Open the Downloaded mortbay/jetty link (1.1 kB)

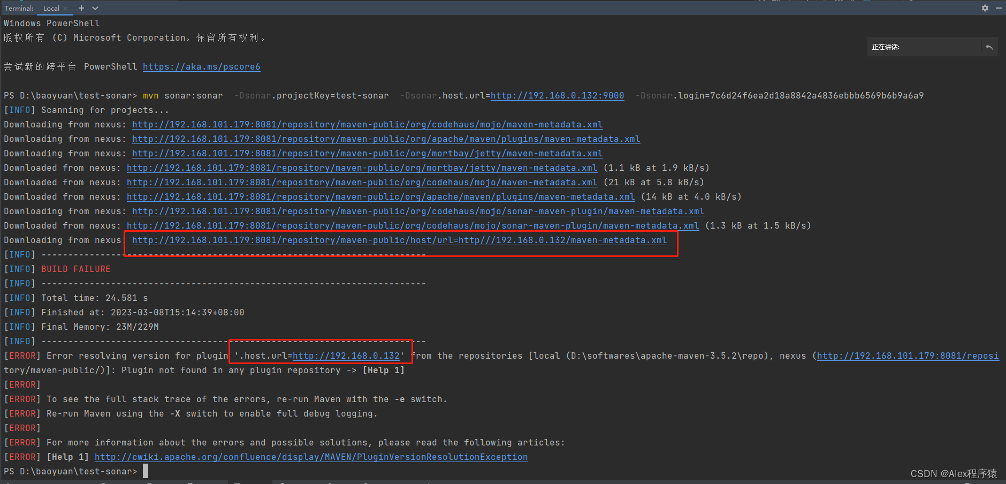362,168
